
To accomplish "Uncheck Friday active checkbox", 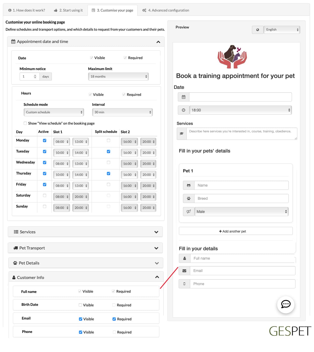I will (x=45, y=184).
